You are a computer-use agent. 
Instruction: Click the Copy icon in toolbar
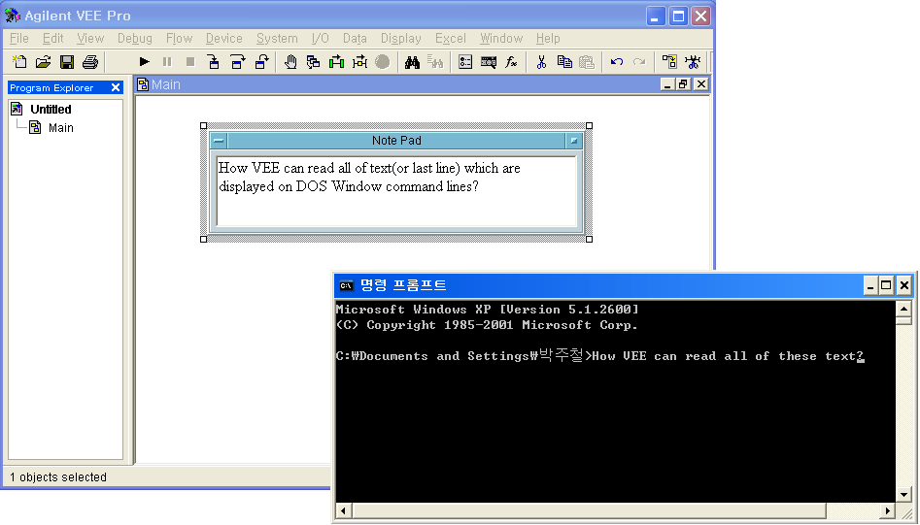point(564,62)
